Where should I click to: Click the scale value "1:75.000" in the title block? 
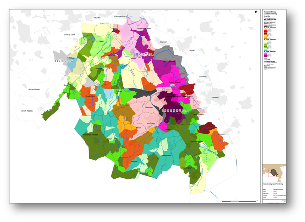(275, 197)
